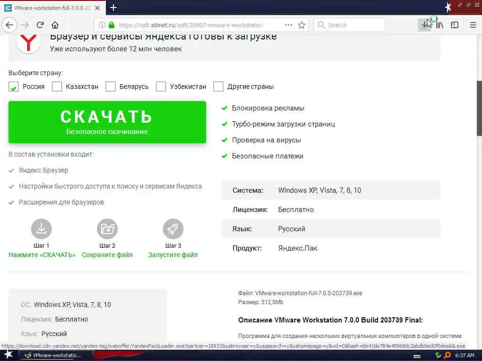
Task: Open page actions three-dot menu
Action: [289, 25]
